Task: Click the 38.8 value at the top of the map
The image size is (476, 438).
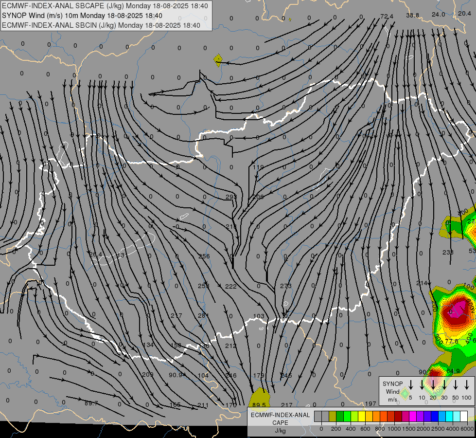Action: [413, 15]
